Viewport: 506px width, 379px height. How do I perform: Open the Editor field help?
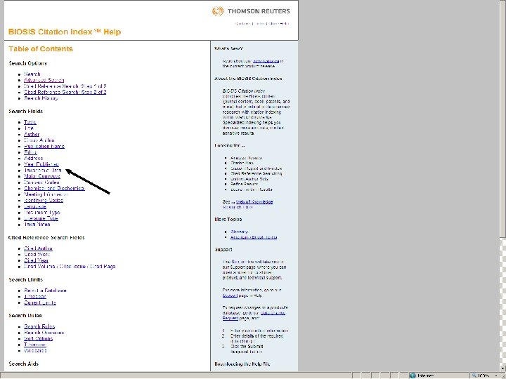click(31, 152)
